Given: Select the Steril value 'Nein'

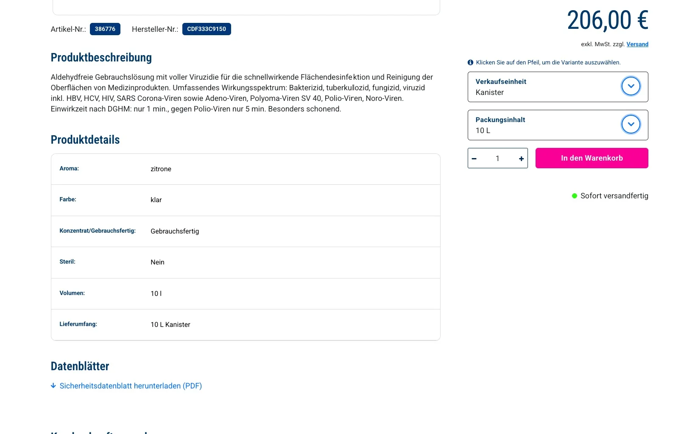Looking at the screenshot, I should tap(157, 262).
